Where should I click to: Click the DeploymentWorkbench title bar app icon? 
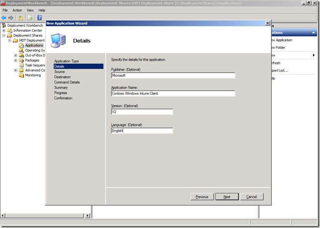(x=3, y=3)
